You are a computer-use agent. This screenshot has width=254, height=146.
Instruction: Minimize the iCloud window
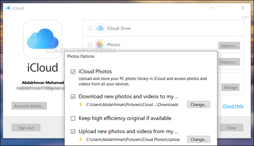click(211, 8)
